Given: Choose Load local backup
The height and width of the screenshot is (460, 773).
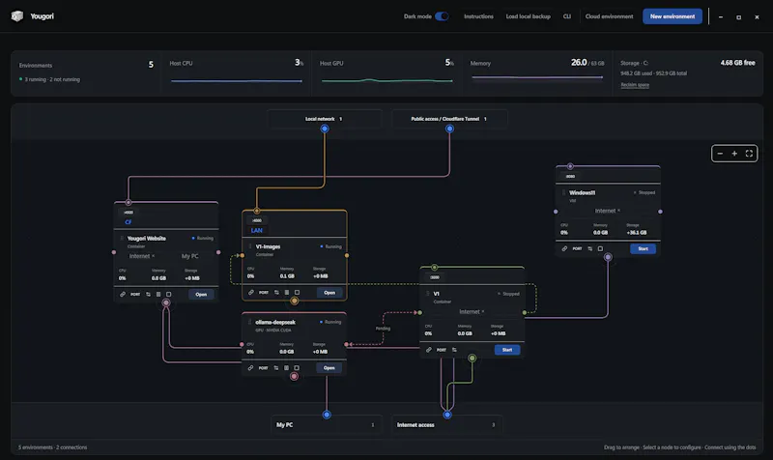Looking at the screenshot, I should [528, 16].
